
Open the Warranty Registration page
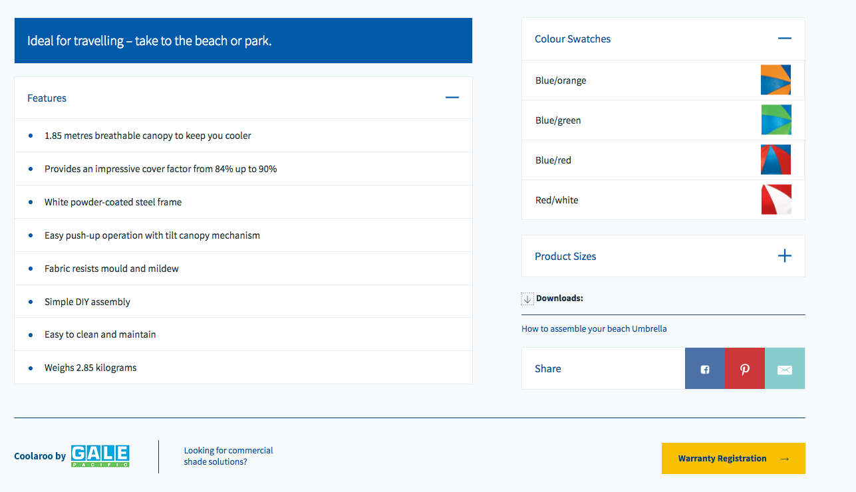coord(734,459)
